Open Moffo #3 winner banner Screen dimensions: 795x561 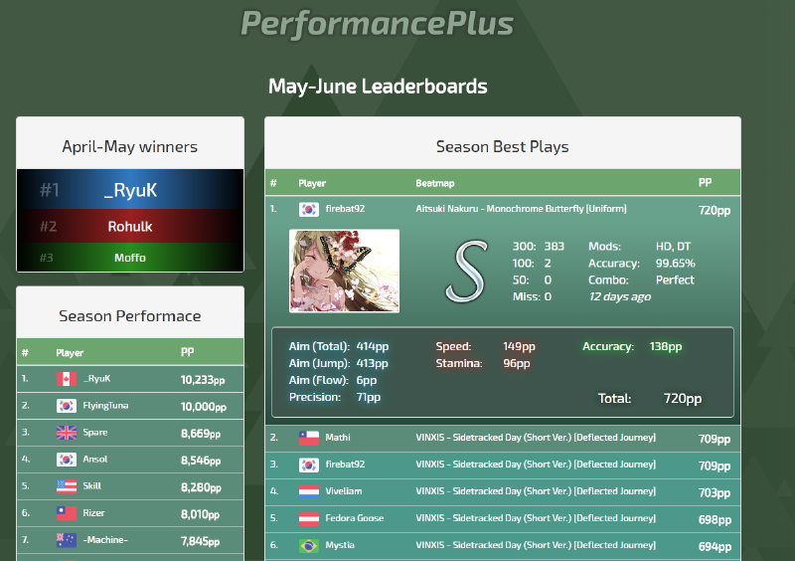[x=130, y=258]
